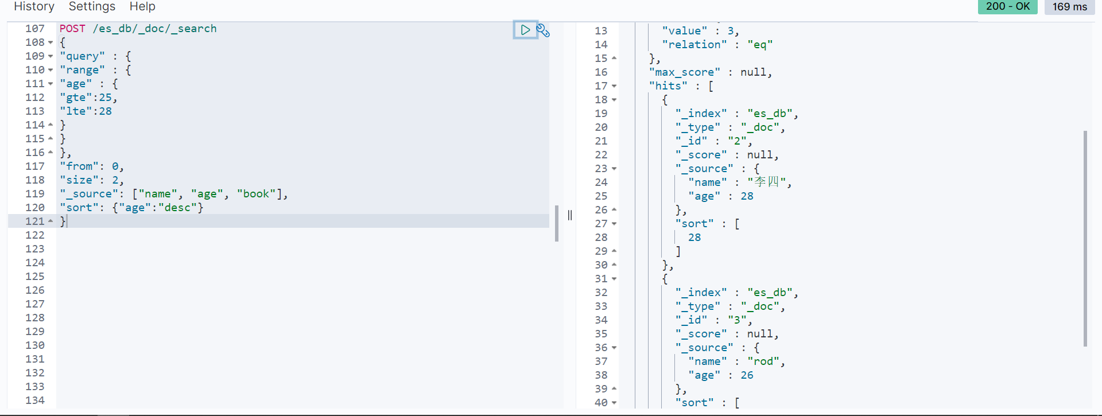This screenshot has height=416, width=1102.
Task: Click the POST /es_db/_doc/_search line
Action: click(138, 29)
